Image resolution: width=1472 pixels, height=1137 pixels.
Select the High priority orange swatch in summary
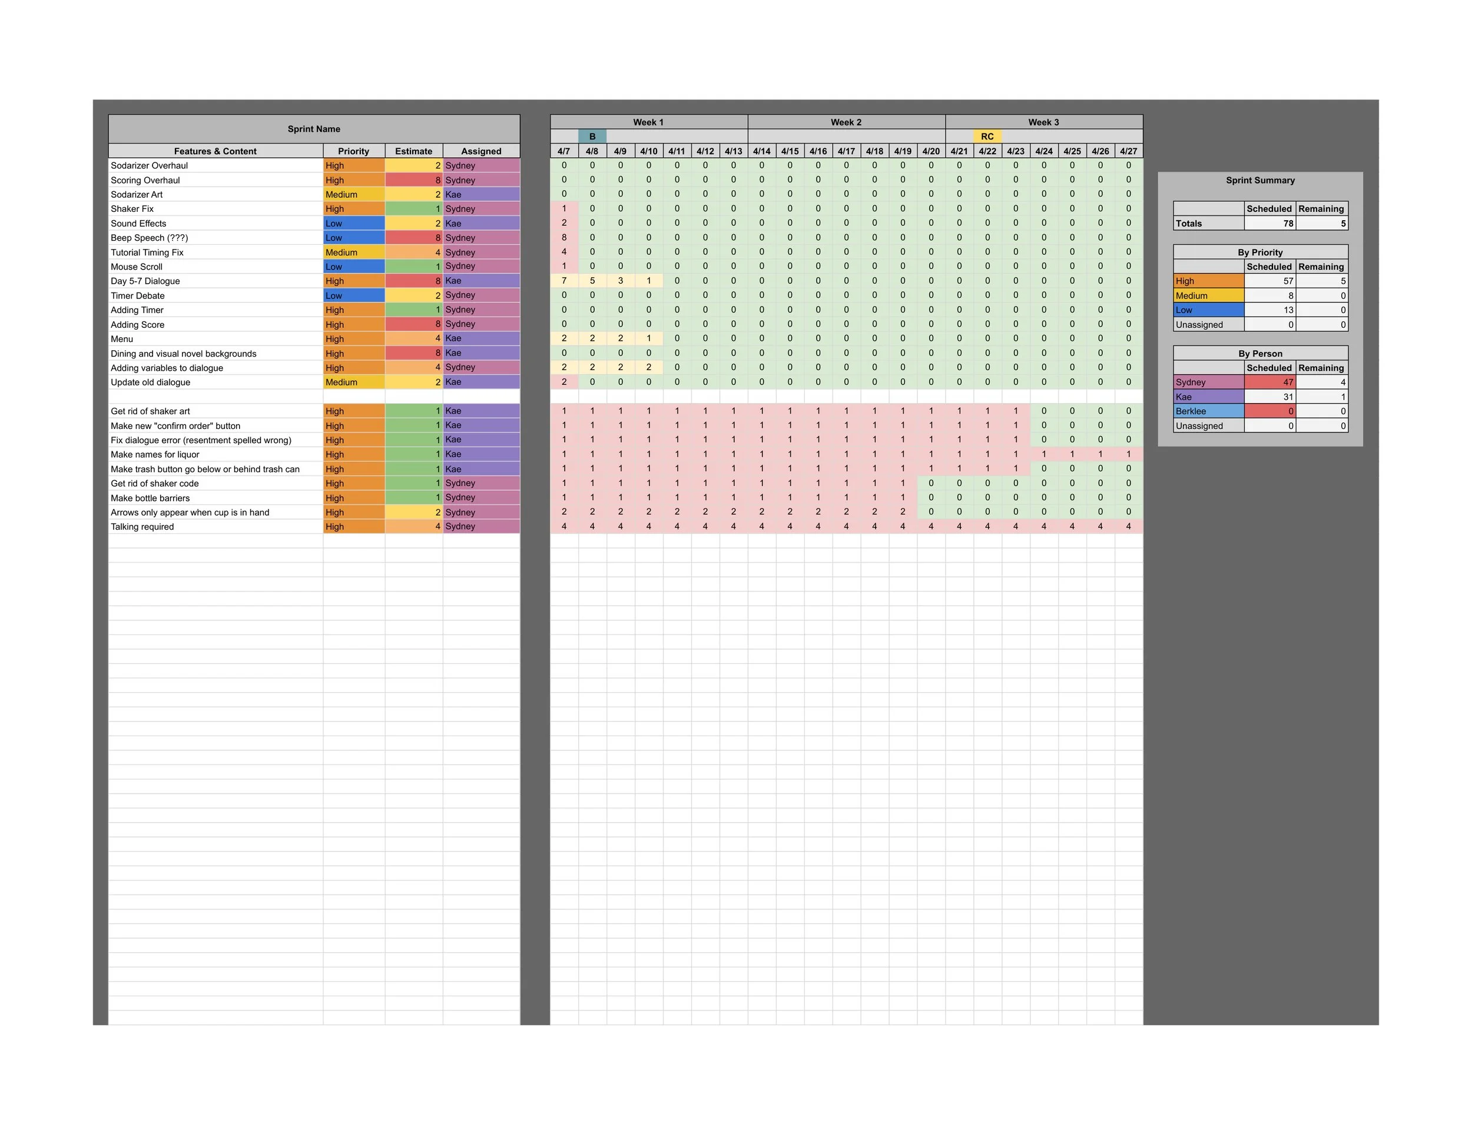1208,281
